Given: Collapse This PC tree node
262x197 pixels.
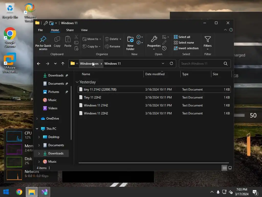Looking at the screenshot, I should point(37,129).
